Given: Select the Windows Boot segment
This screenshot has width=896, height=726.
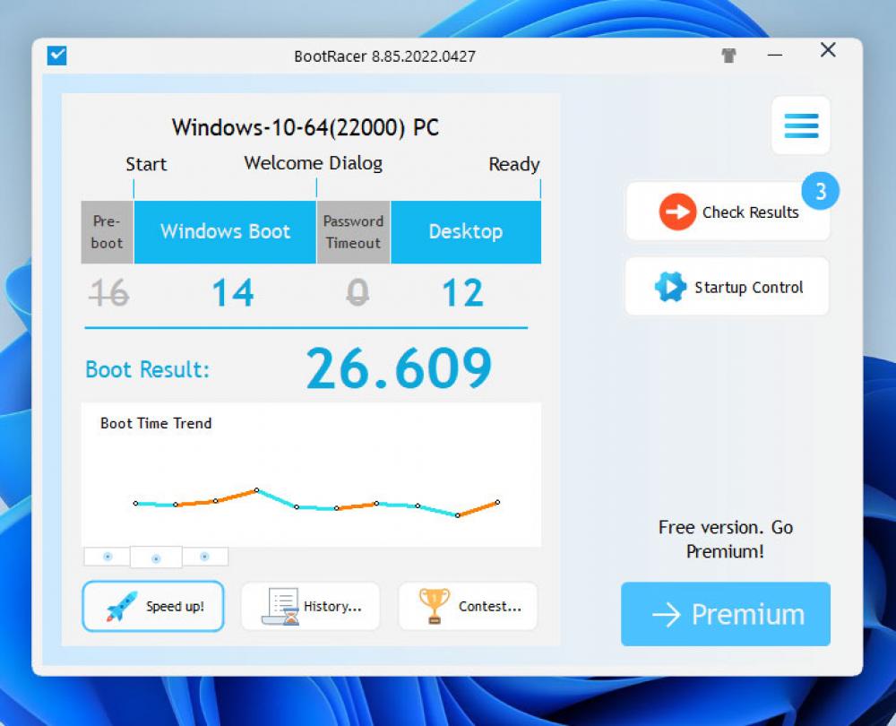Looking at the screenshot, I should point(224,232).
